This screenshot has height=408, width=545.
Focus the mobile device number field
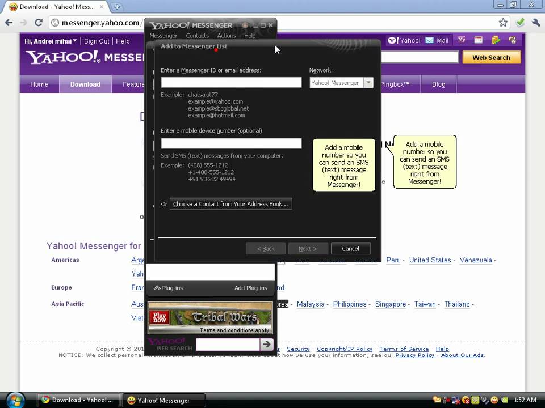231,143
